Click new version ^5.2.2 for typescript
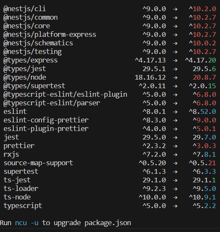Image resolution: width=220 pixels, height=232 pixels. pyautogui.click(x=205, y=206)
